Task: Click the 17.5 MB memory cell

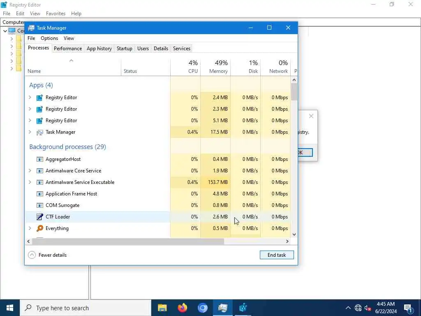Action: pyautogui.click(x=215, y=132)
